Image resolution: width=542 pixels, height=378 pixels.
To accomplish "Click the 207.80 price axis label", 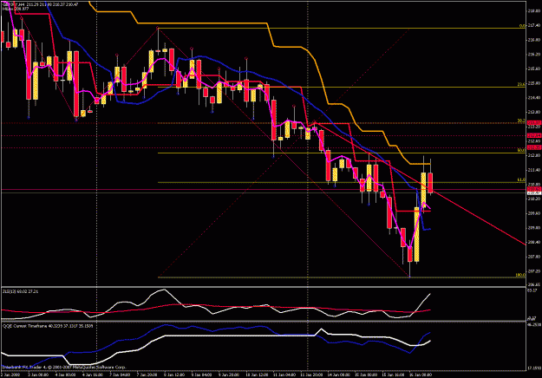I will [x=534, y=257].
